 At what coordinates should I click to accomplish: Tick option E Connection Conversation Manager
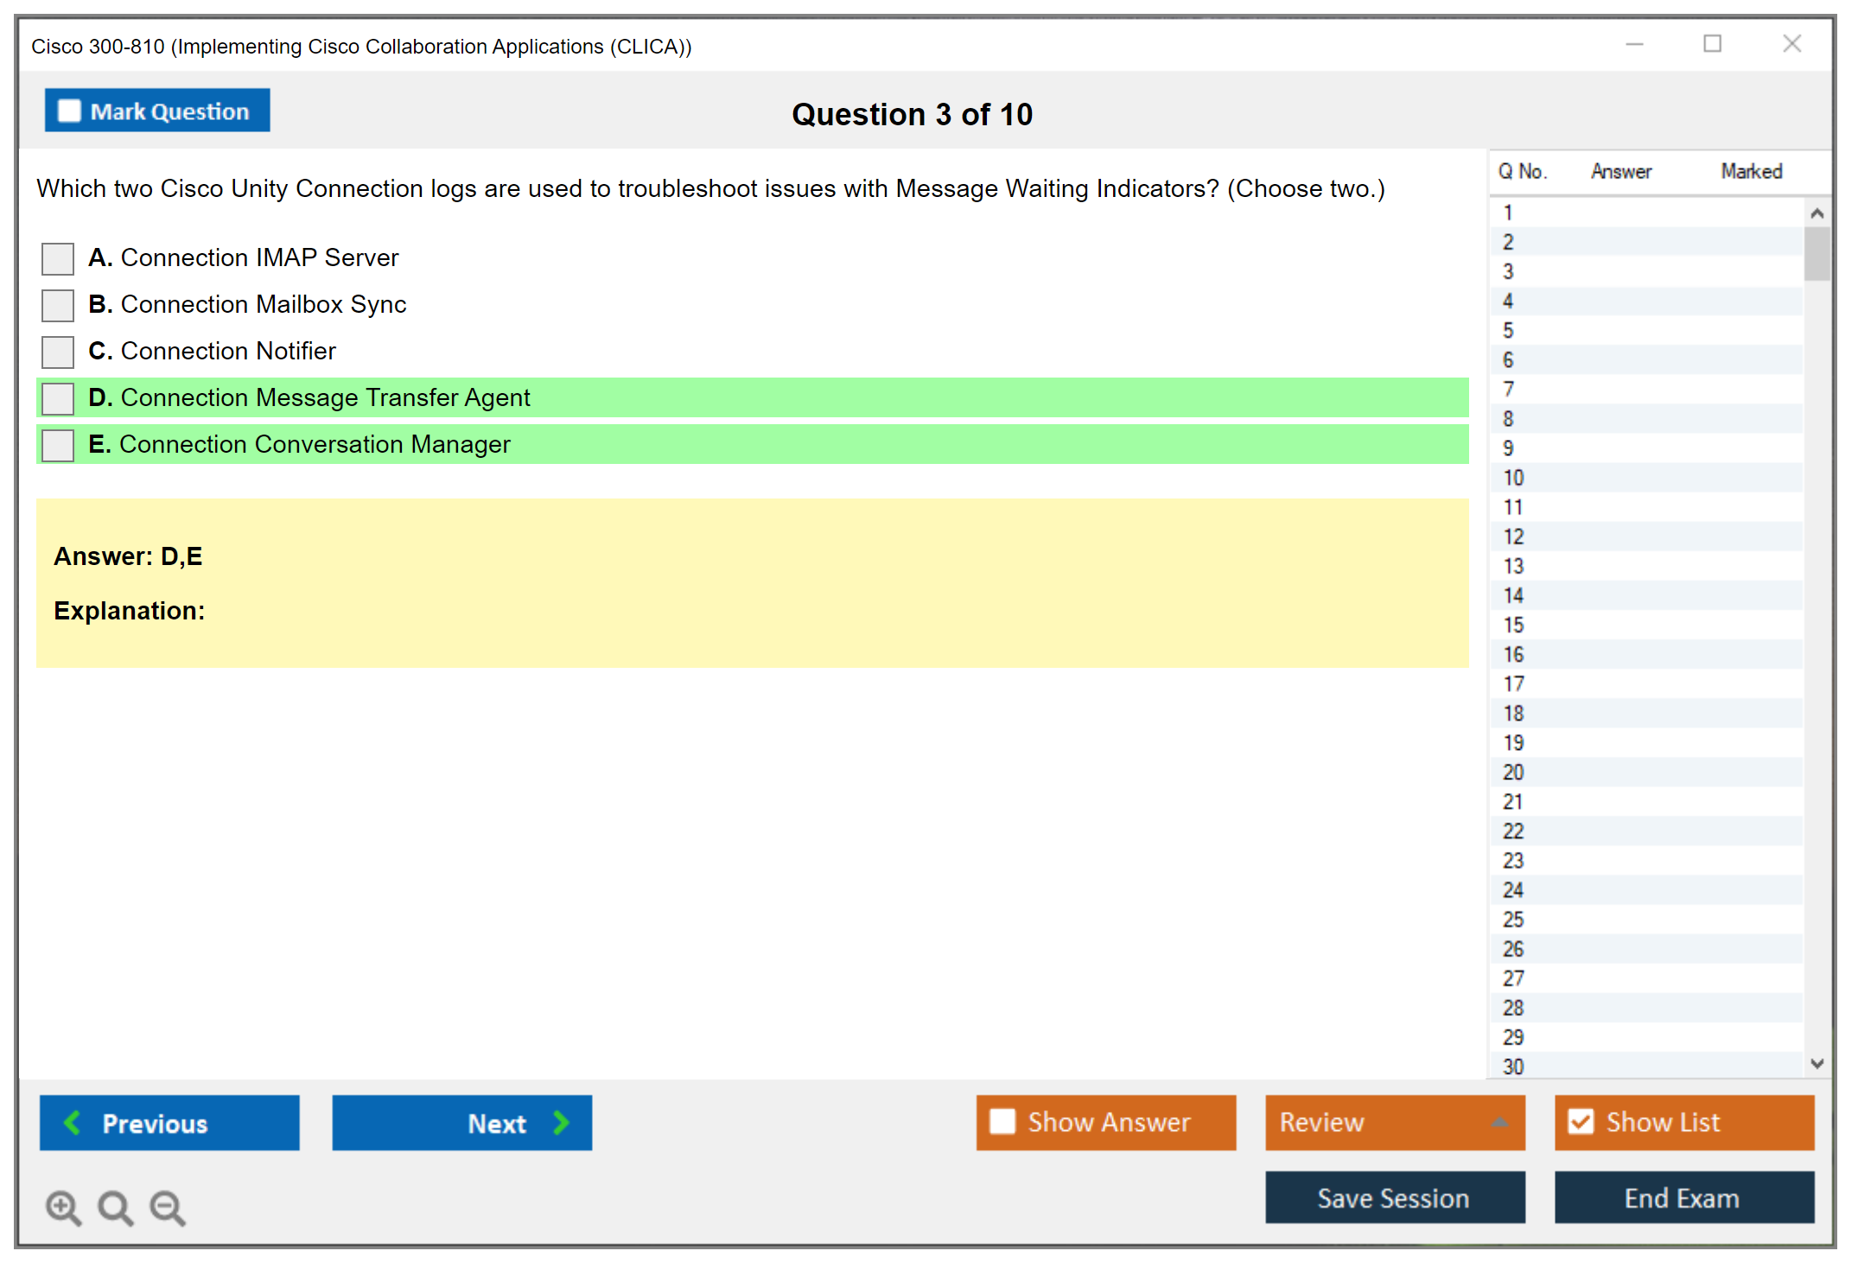(58, 445)
